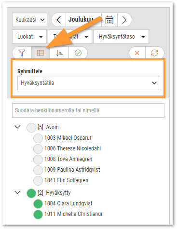This screenshot has height=229, width=177.
Task: Toggle the grouping table icon
Action: click(41, 53)
